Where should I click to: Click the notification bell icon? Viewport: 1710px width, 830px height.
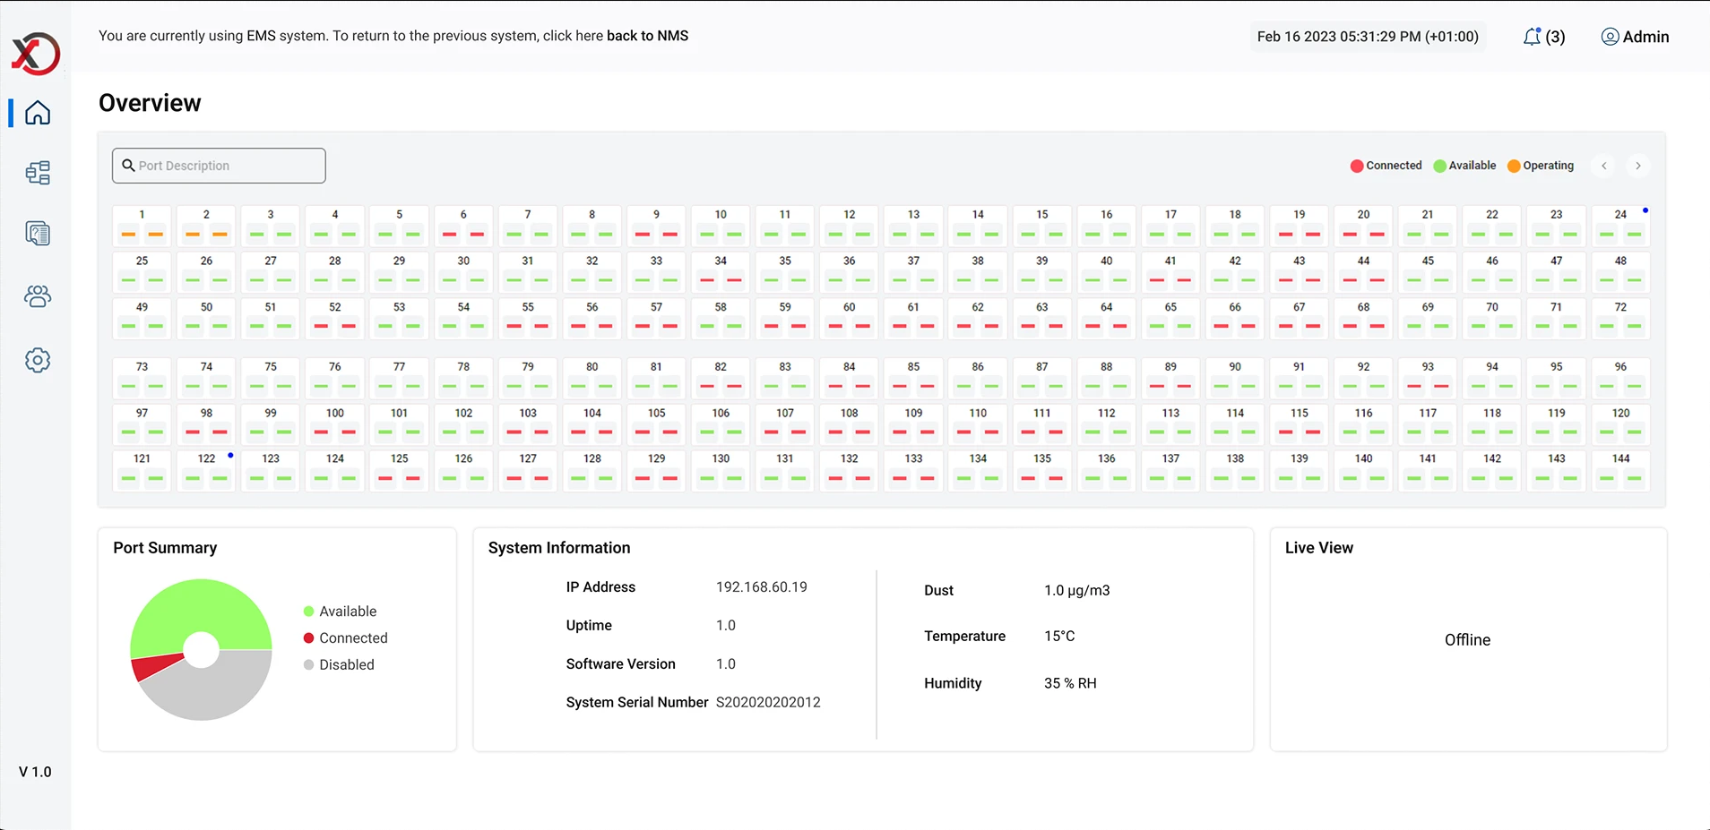tap(1532, 37)
